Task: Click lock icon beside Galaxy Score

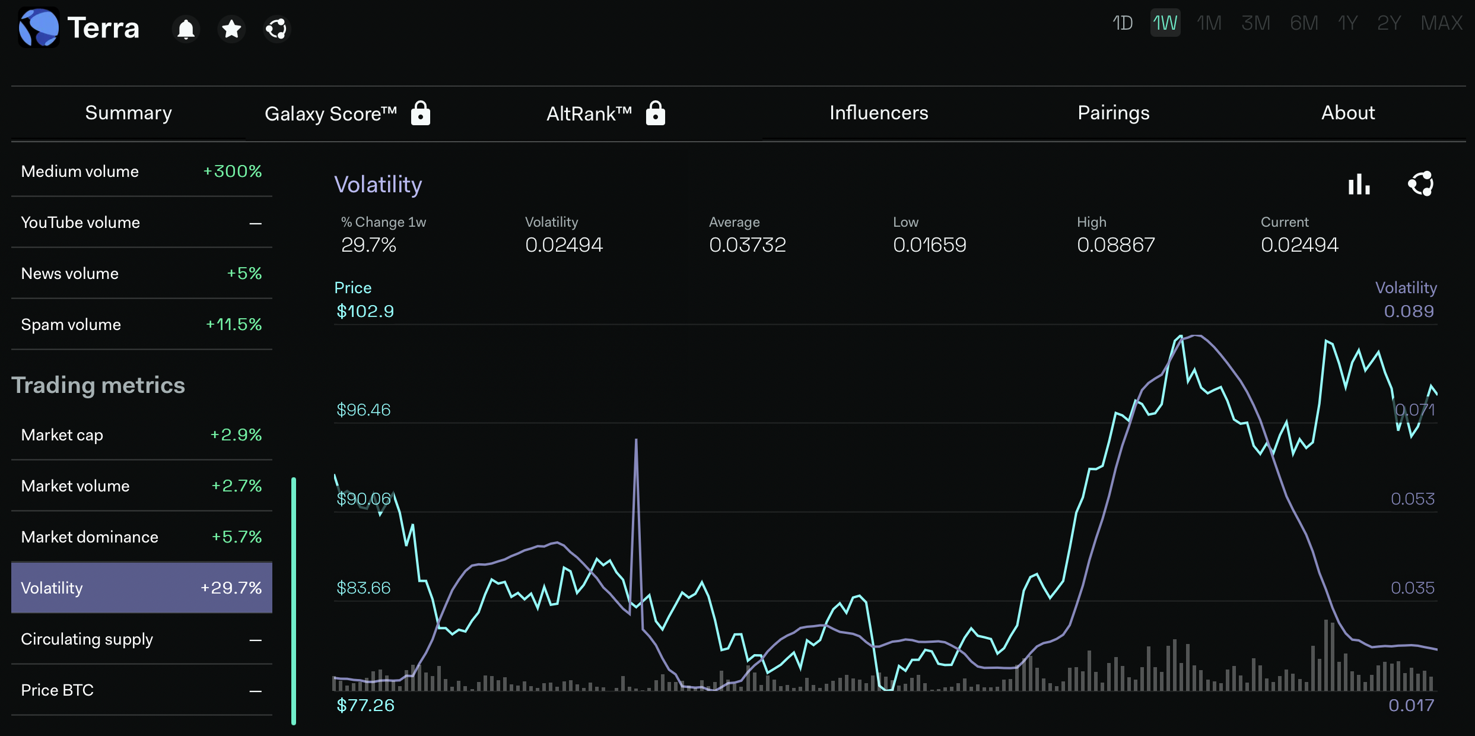Action: click(x=420, y=113)
